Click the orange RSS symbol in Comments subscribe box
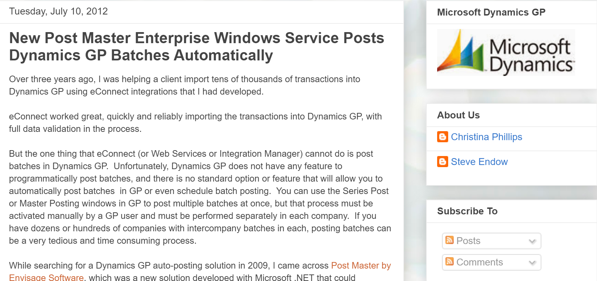597x281 pixels. [x=449, y=262]
